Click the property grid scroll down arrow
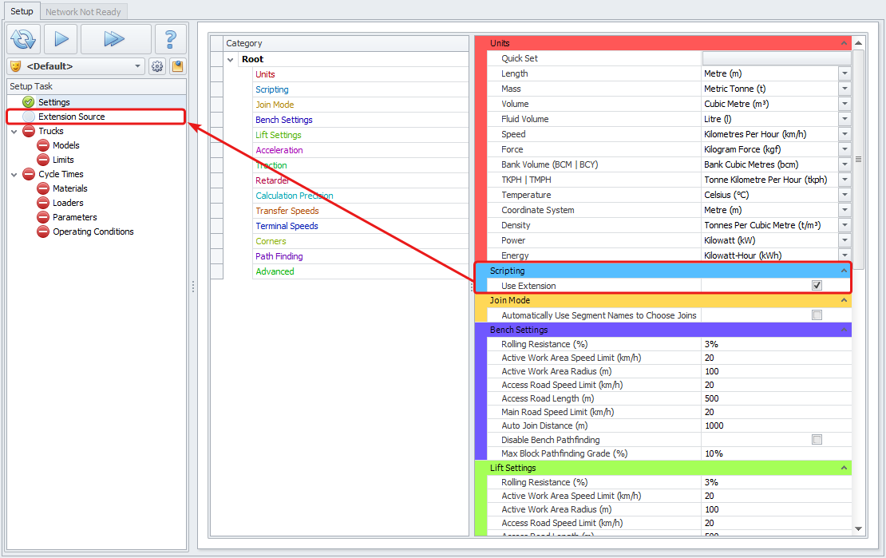Image resolution: width=886 pixels, height=558 pixels. [x=858, y=529]
